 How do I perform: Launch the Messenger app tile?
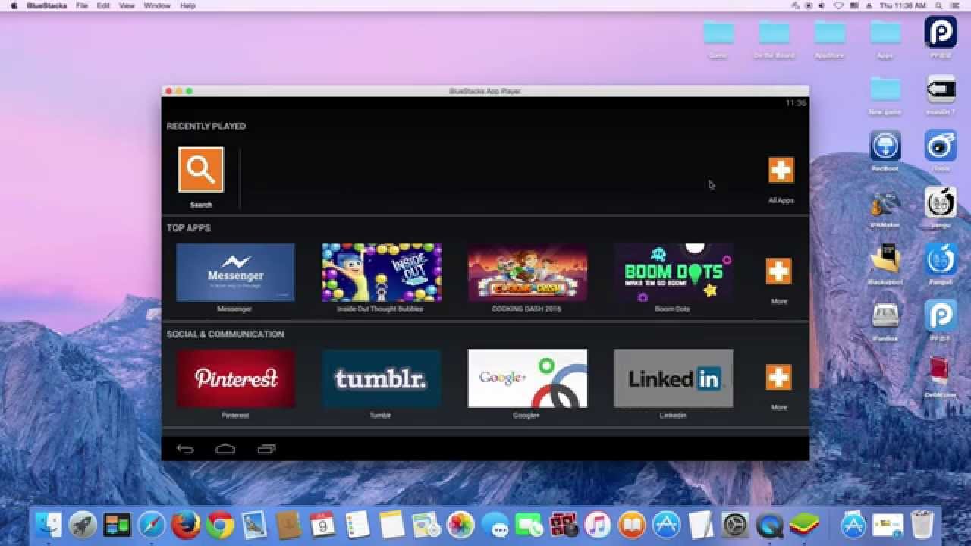click(x=235, y=272)
